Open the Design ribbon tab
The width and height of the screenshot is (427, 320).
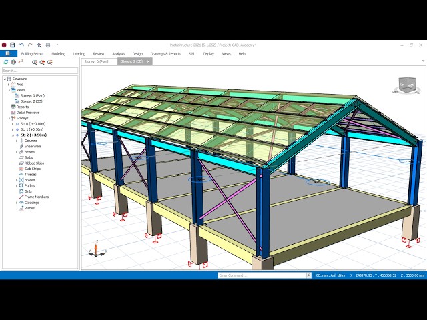137,54
